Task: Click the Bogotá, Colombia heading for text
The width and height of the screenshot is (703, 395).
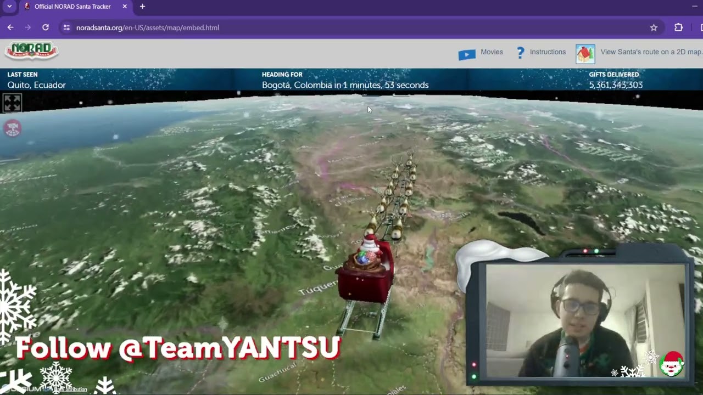Action: coord(345,85)
